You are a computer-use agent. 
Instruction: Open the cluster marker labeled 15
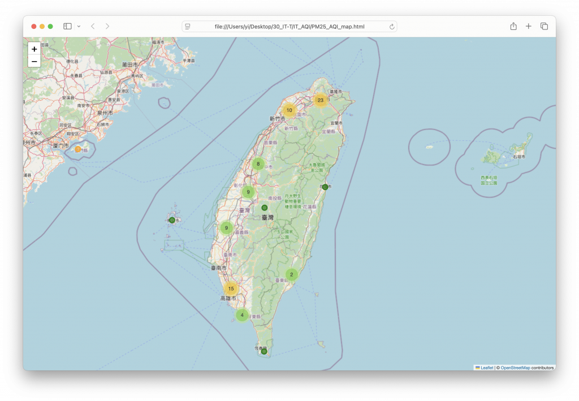[x=231, y=288]
